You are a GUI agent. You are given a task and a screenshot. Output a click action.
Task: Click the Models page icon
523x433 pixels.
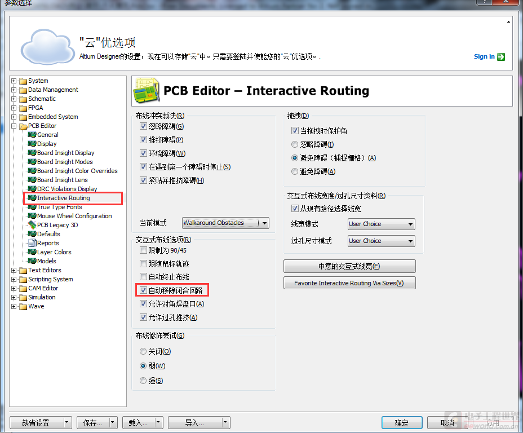point(32,261)
